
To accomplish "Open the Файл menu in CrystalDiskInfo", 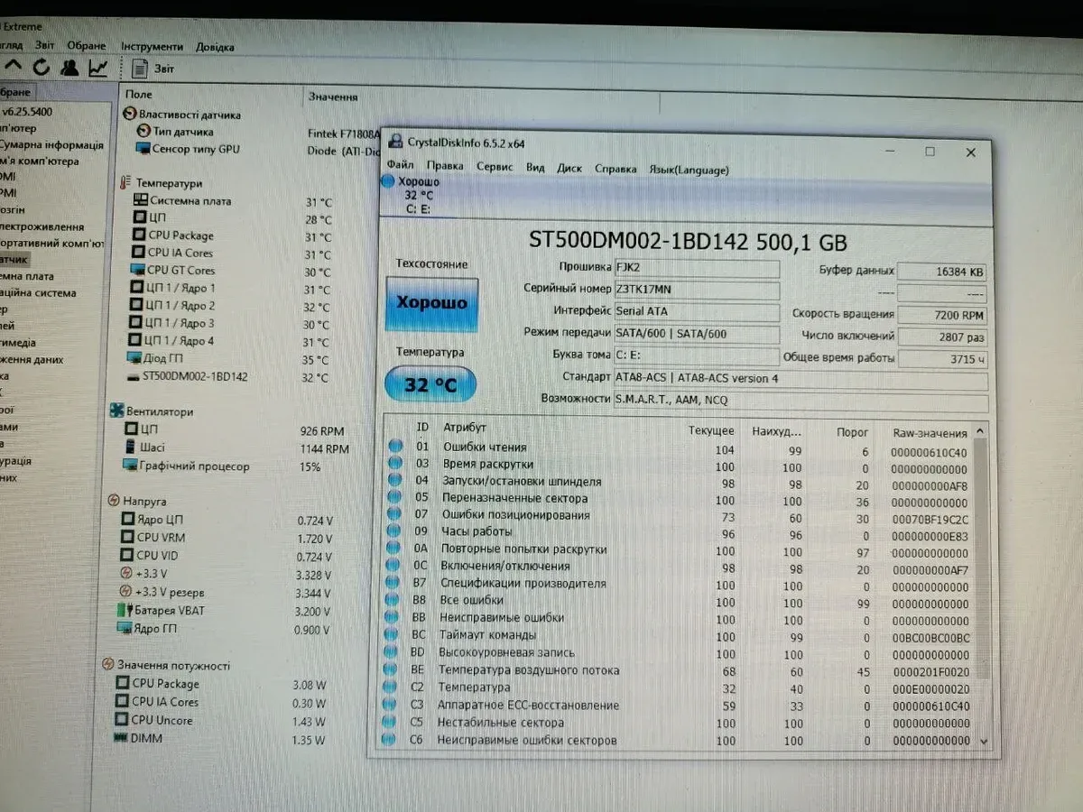I will (x=400, y=167).
